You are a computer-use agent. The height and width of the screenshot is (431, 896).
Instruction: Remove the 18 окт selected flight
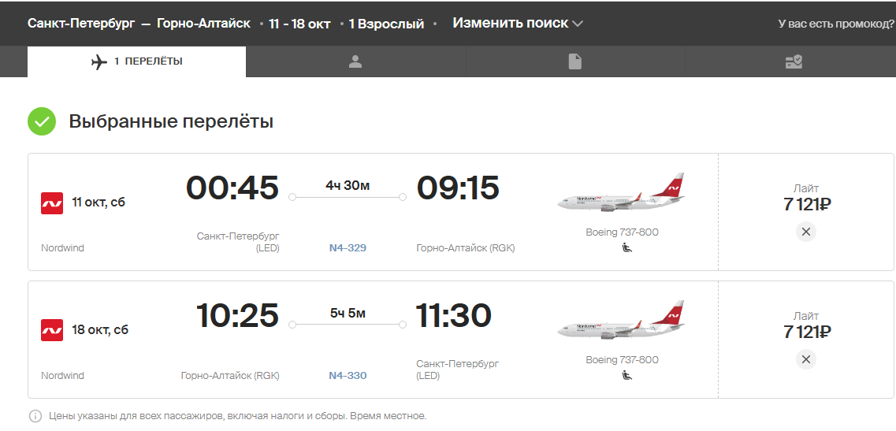tap(805, 359)
